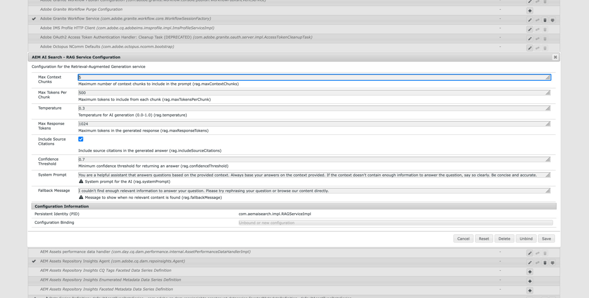The width and height of the screenshot is (589, 298).
Task: Click inside the Fallback Message field
Action: tap(314, 191)
